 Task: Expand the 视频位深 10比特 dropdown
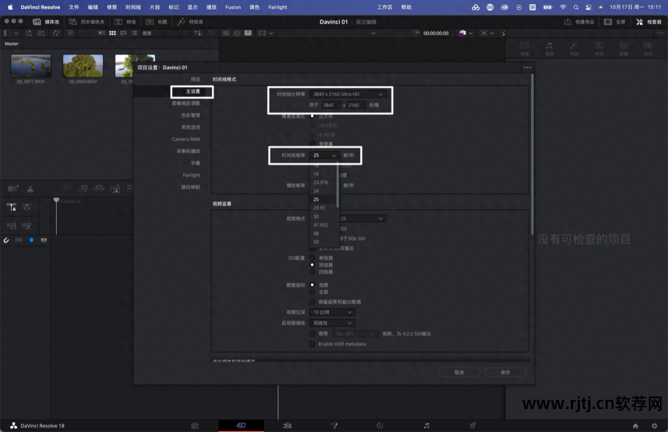pos(332,313)
